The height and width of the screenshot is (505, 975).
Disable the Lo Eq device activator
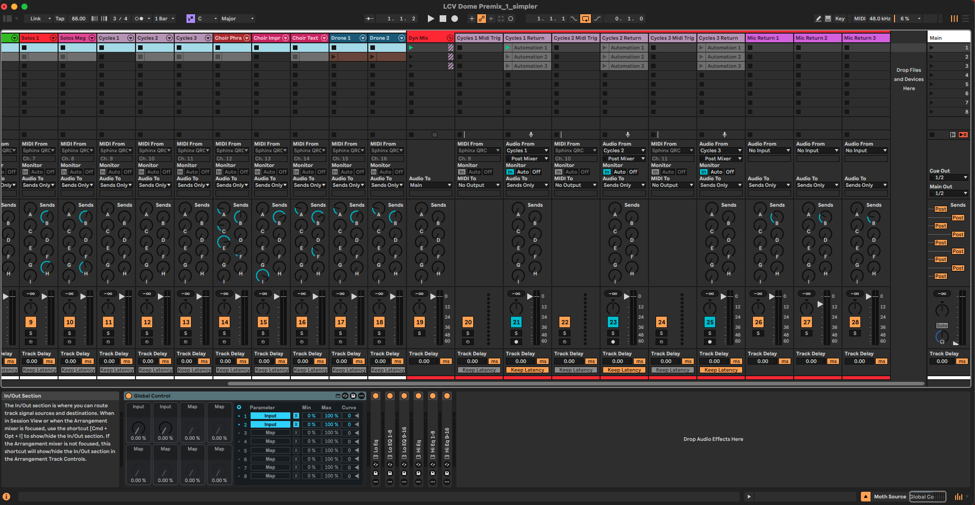pos(375,396)
